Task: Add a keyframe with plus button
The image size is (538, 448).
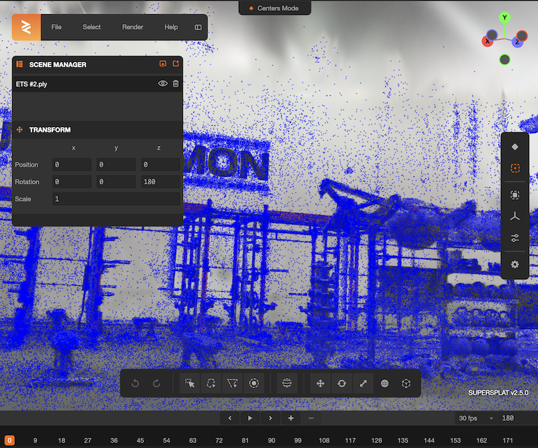Action: pos(291,418)
